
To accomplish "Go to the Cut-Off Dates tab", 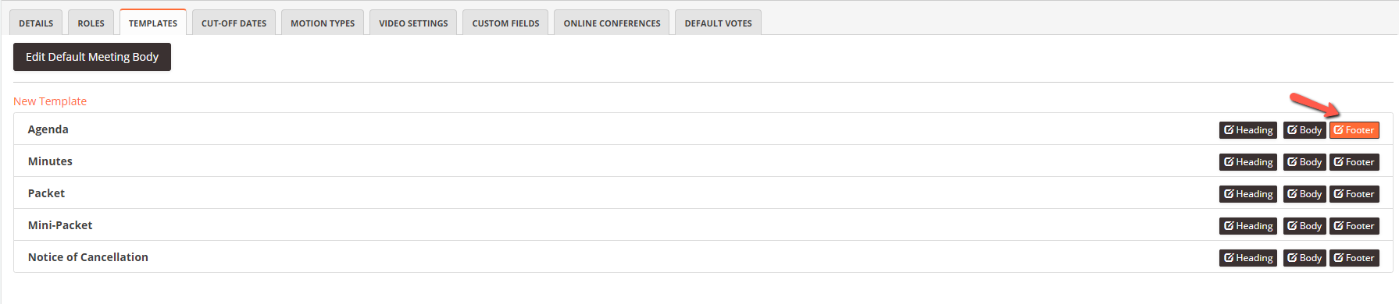I will [234, 23].
